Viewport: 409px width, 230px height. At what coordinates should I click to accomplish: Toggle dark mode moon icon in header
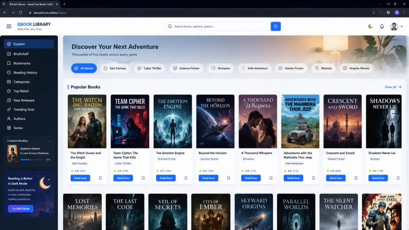[x=370, y=26]
